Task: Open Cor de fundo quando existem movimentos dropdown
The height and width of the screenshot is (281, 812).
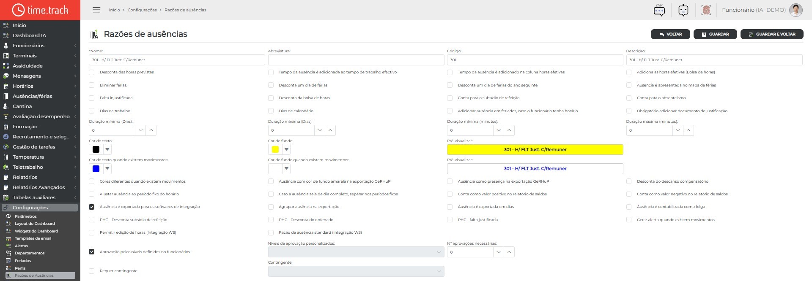Action: pos(287,169)
